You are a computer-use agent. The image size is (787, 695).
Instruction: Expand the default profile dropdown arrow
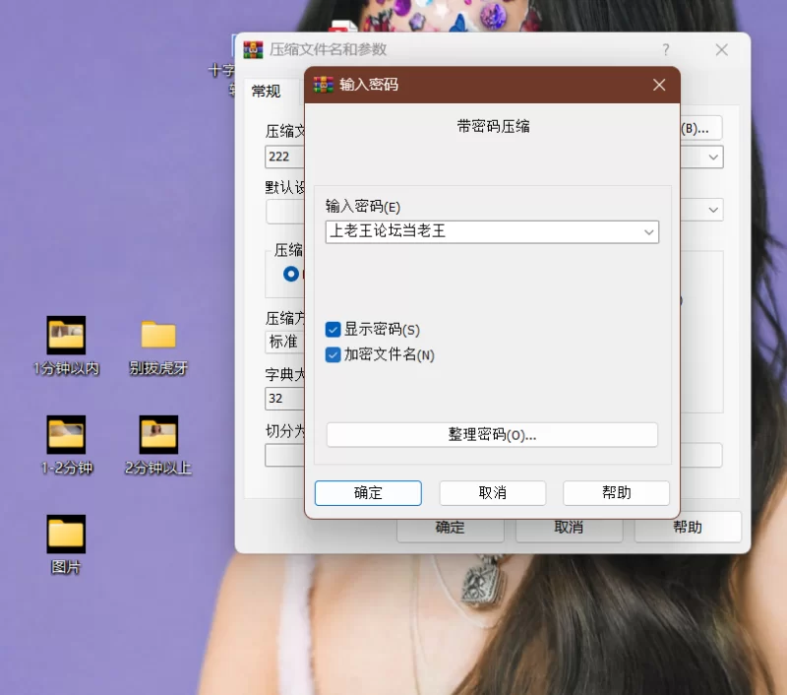coord(713,210)
